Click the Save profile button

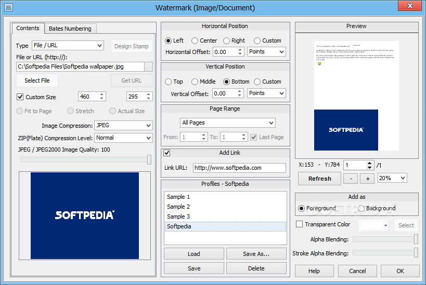(x=194, y=268)
